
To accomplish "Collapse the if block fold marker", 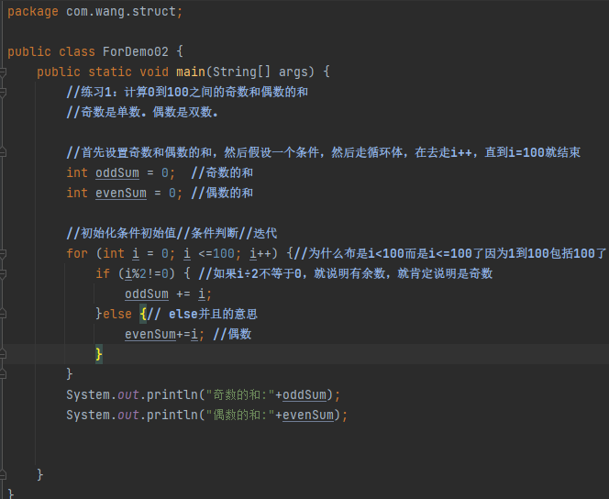I will [x=5, y=273].
